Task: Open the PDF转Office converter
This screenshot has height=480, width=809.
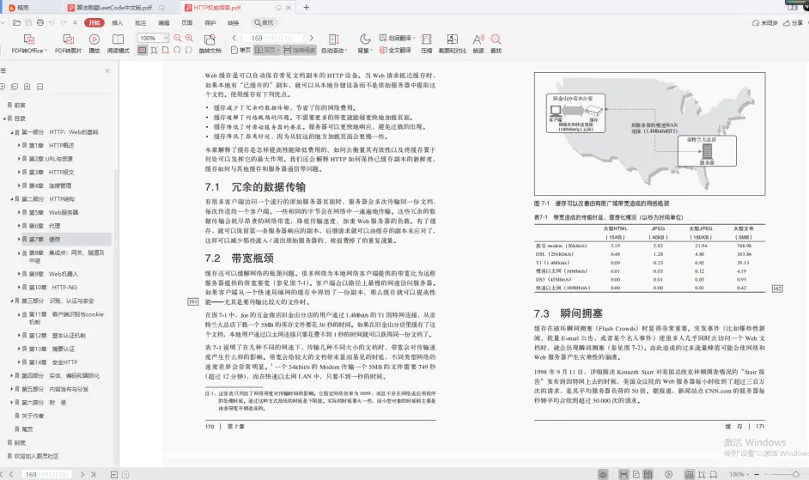Action: 29,43
